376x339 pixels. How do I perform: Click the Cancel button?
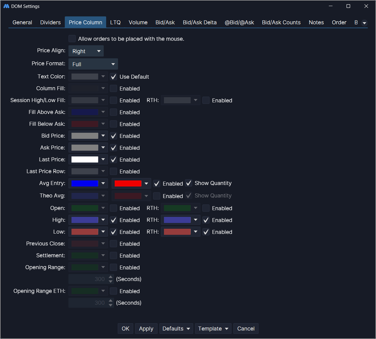(x=246, y=329)
